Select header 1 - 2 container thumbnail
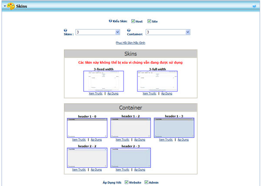The image size is (261, 186). 130,128
